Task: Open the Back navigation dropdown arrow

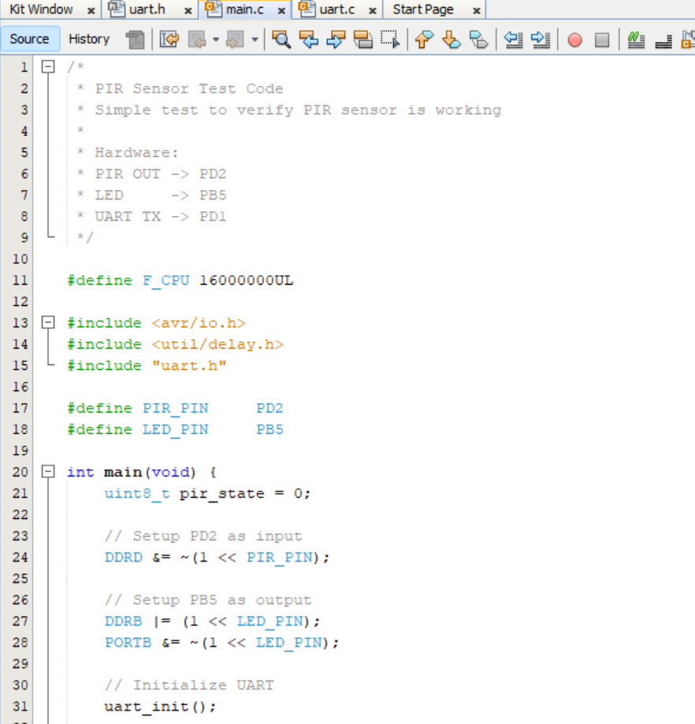Action: click(x=215, y=39)
